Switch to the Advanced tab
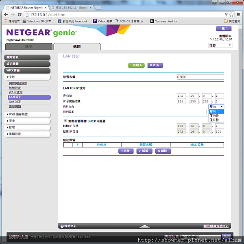Screen dimensions: 244x244 click(77, 46)
